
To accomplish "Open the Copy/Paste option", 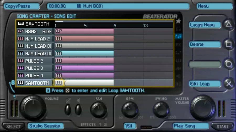I will [x=21, y=6].
